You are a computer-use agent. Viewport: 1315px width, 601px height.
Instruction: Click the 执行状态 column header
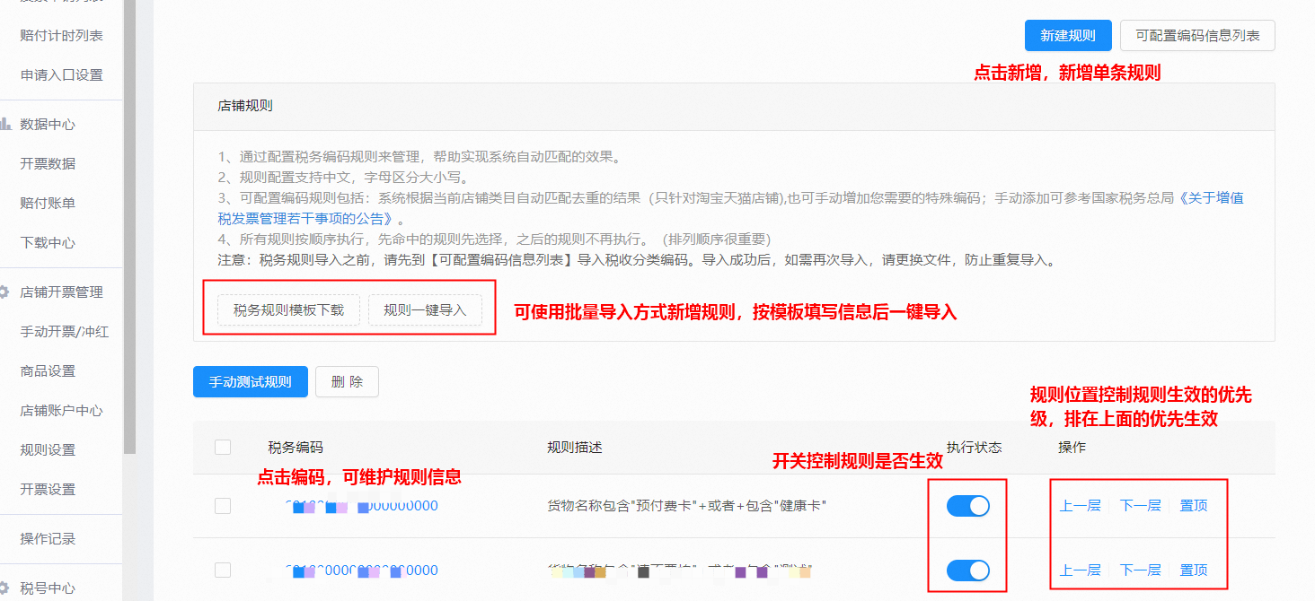click(975, 447)
